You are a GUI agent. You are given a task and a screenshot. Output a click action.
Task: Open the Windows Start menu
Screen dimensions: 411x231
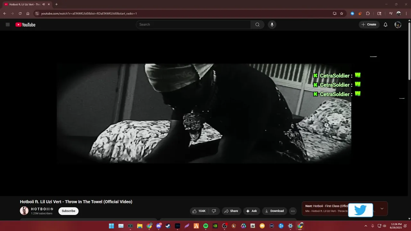coord(111,226)
